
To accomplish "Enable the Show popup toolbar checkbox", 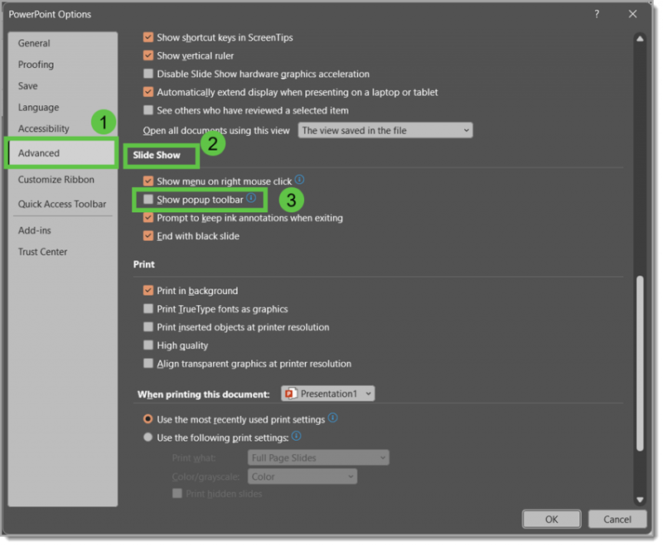I will (148, 199).
